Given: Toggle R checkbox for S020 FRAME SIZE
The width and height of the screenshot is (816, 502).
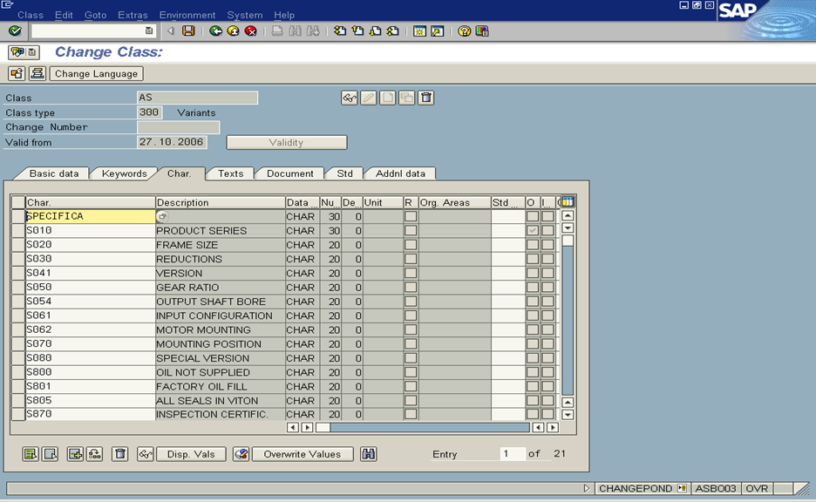Looking at the screenshot, I should (x=411, y=245).
